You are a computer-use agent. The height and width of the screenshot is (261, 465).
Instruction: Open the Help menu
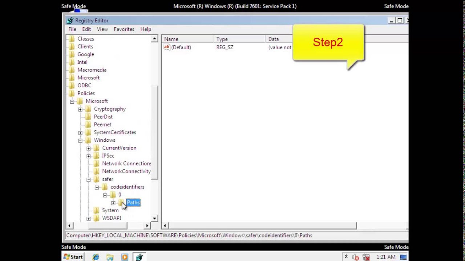146,29
